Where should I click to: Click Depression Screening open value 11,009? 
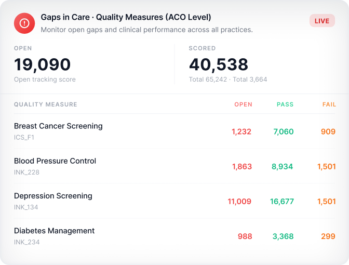click(x=239, y=202)
